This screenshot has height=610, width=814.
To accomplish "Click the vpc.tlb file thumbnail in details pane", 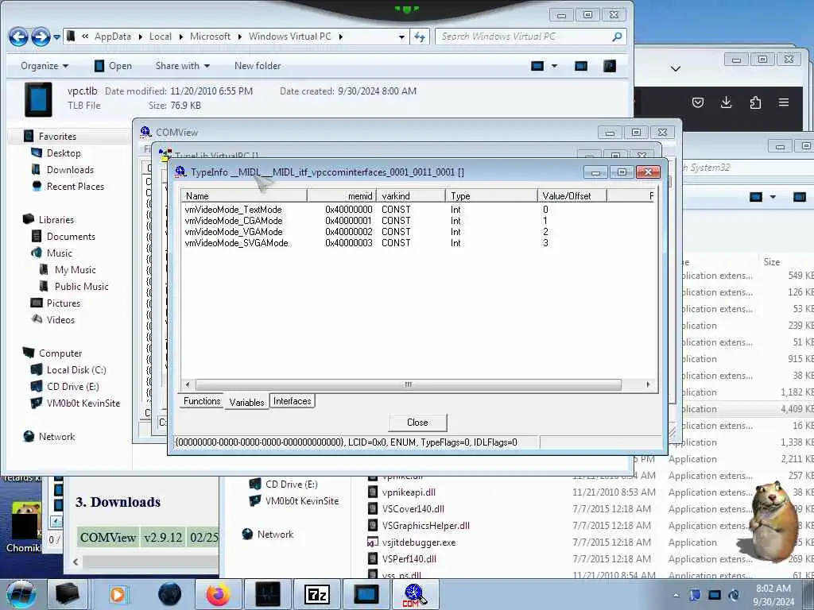I will 38,99.
